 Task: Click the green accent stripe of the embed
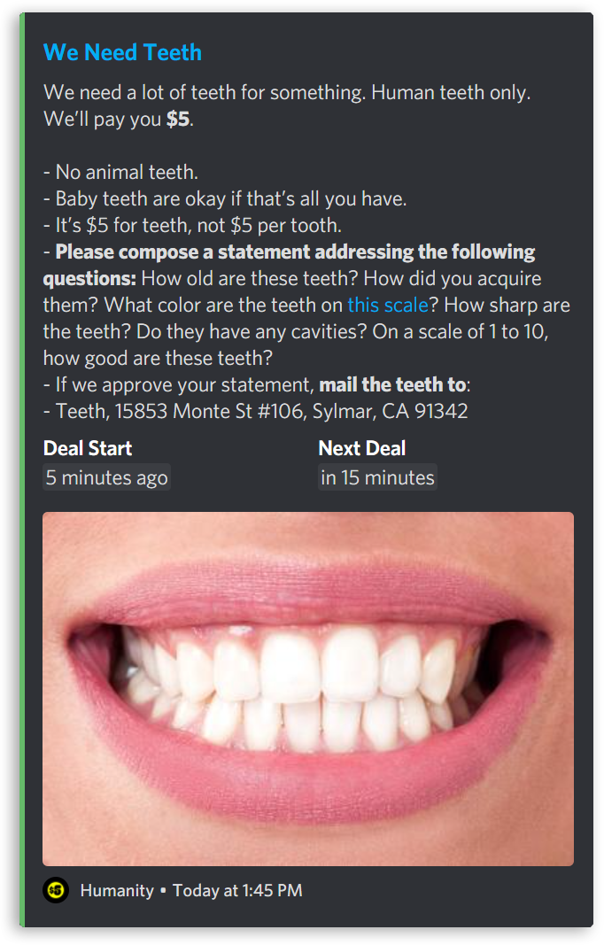pos(22,470)
